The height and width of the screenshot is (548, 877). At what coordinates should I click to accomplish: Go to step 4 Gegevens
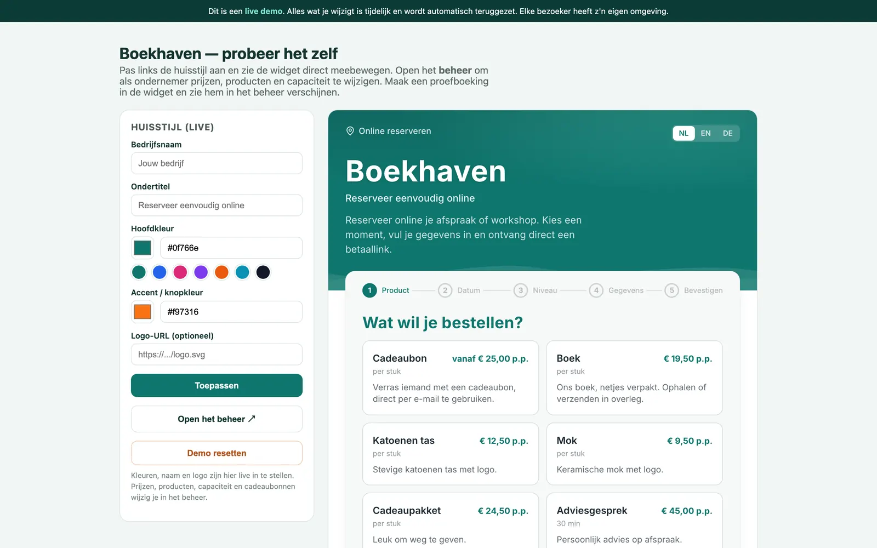pyautogui.click(x=616, y=290)
